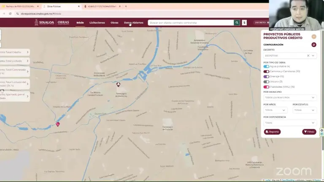Open the Por Municipio dropdown

click(290, 97)
